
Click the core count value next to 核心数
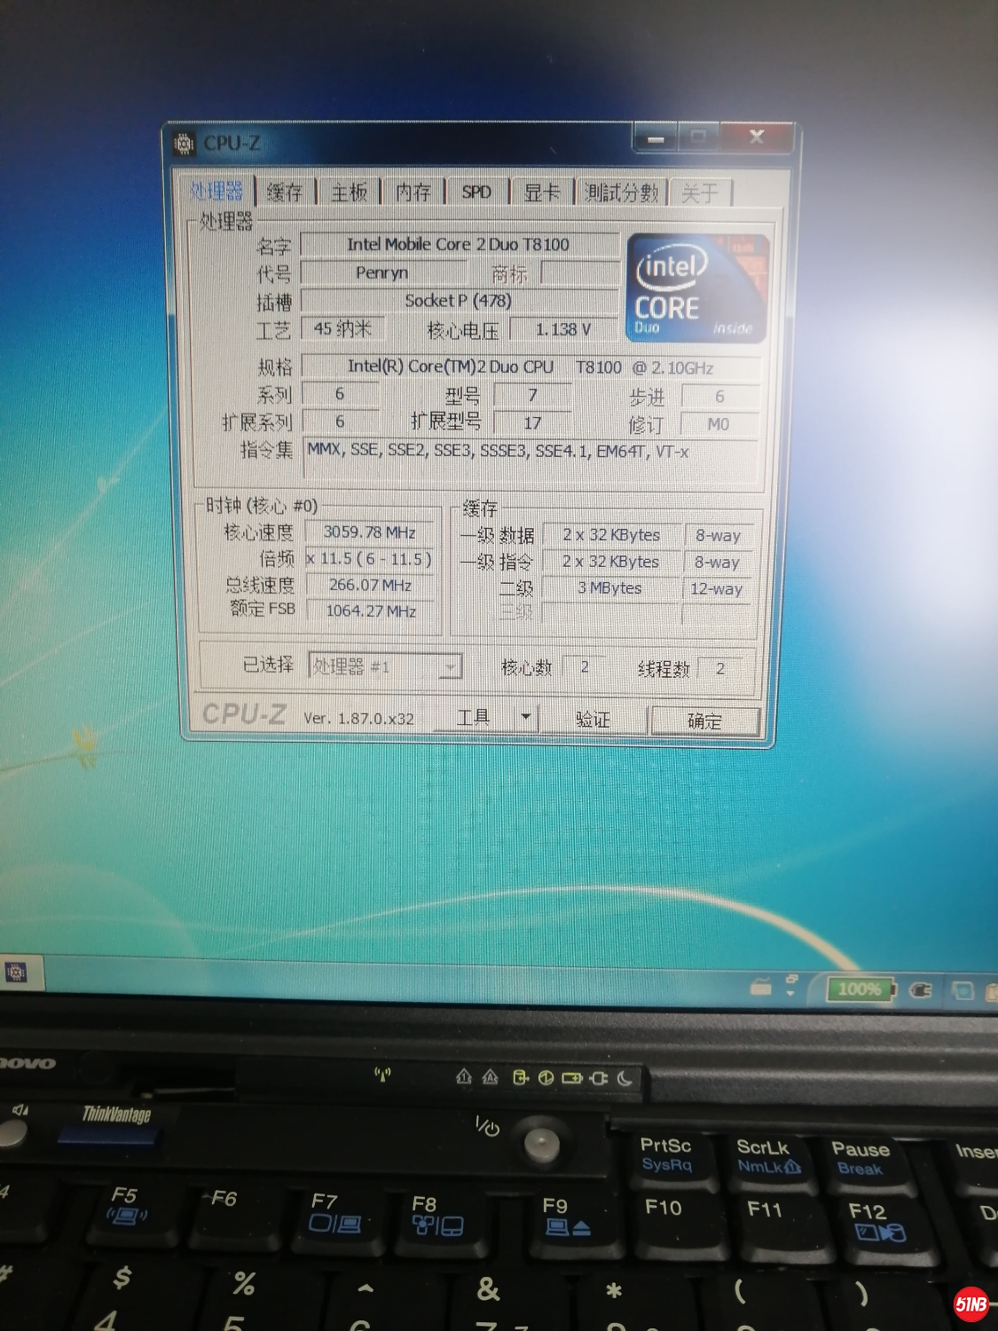pos(585,667)
